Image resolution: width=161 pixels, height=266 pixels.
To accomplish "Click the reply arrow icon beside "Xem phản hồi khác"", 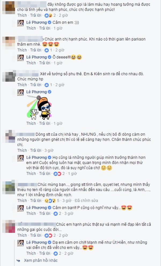I will [19, 261].
